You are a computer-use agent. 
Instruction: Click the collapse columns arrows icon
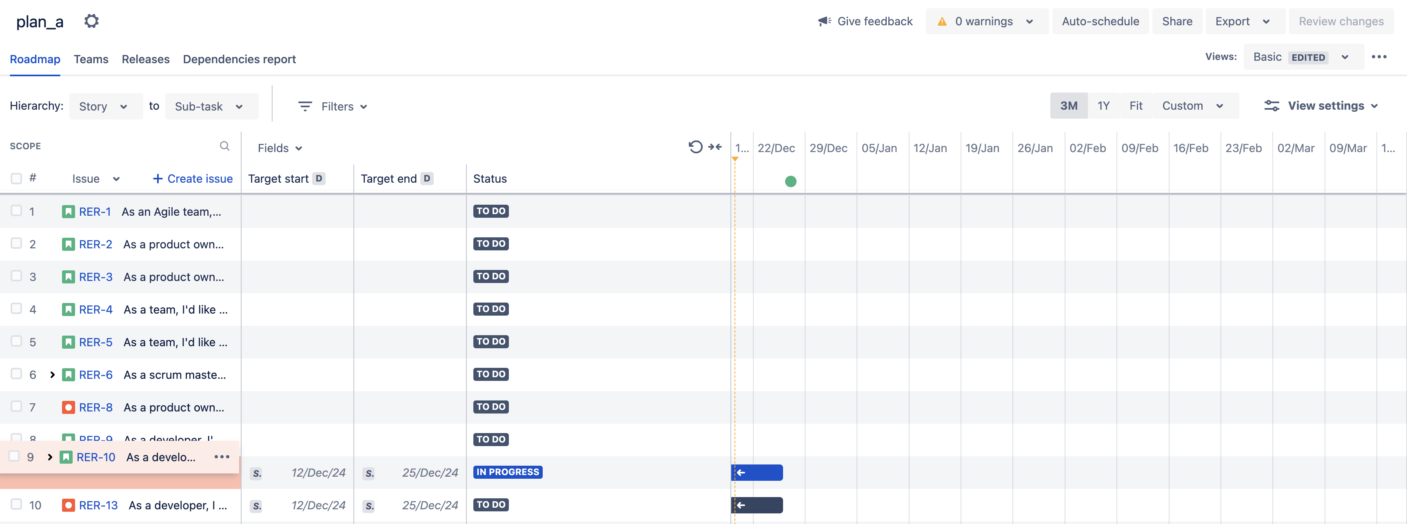click(x=715, y=147)
